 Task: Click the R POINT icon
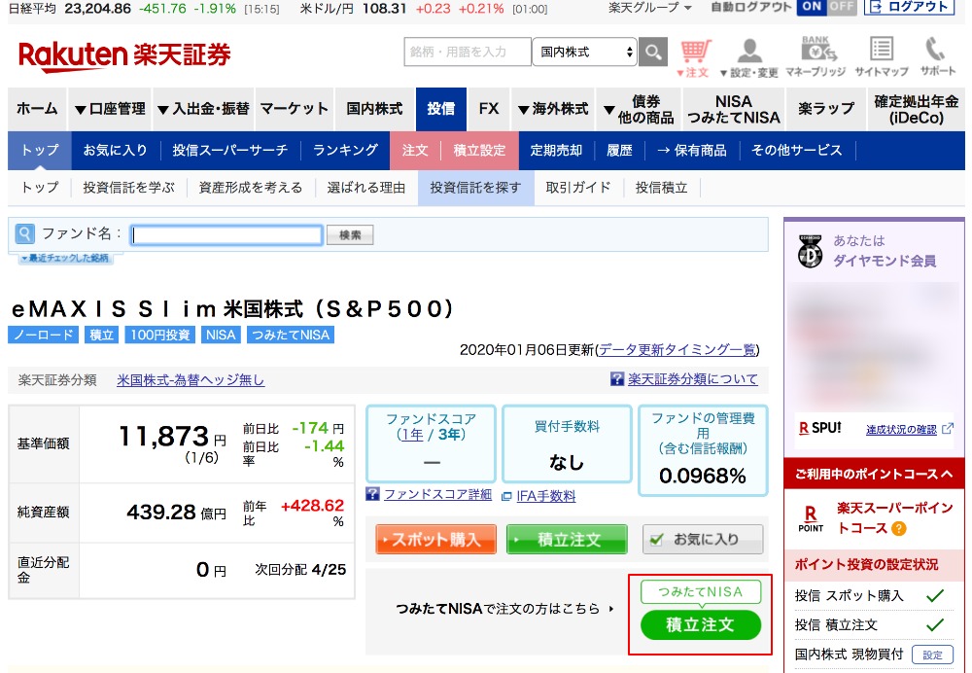click(x=811, y=518)
